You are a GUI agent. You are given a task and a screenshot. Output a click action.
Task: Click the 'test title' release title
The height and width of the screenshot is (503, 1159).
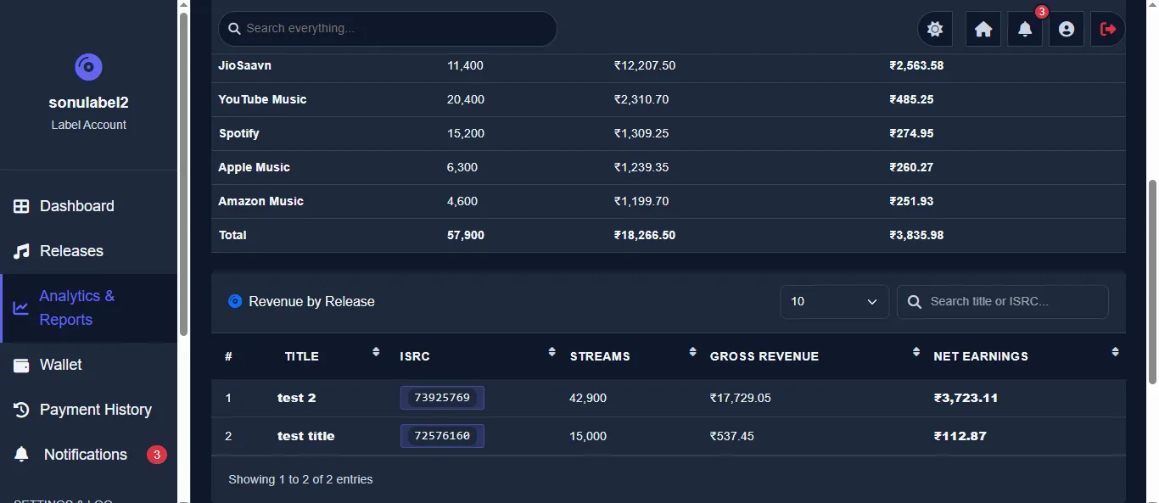pyautogui.click(x=305, y=436)
